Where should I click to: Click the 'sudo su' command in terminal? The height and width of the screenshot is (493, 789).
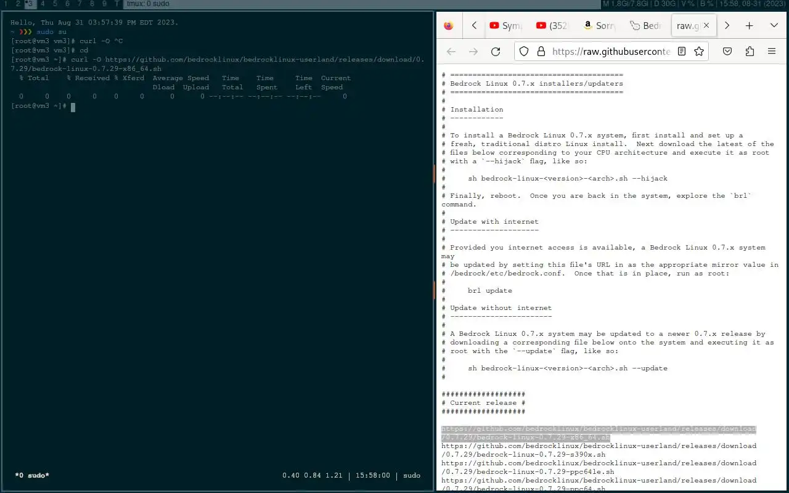52,31
